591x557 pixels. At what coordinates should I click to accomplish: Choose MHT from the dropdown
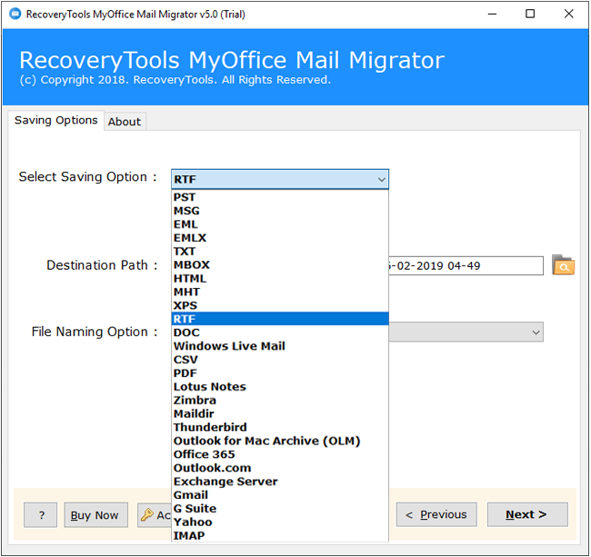click(280, 292)
